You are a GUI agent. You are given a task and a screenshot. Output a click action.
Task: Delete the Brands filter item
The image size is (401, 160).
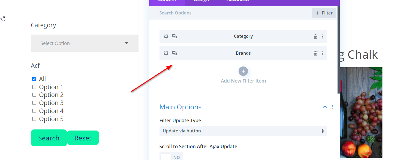click(315, 53)
